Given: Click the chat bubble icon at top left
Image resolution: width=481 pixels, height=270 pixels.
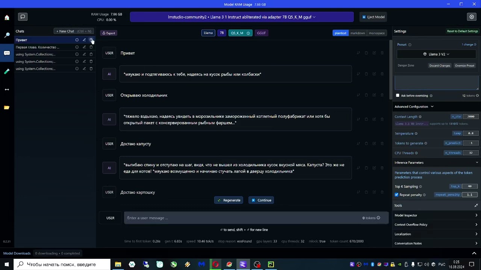Looking at the screenshot, I should (23, 17).
